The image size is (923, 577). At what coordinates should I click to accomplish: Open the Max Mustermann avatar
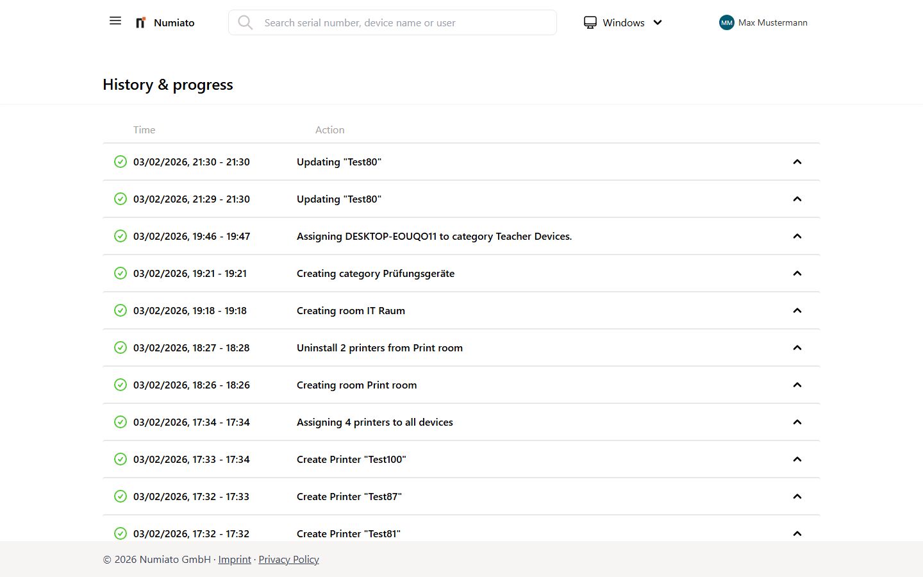click(726, 22)
